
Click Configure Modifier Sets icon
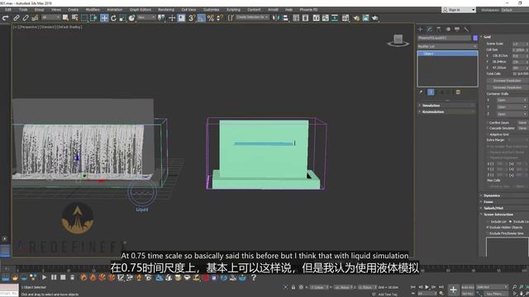tap(458, 92)
